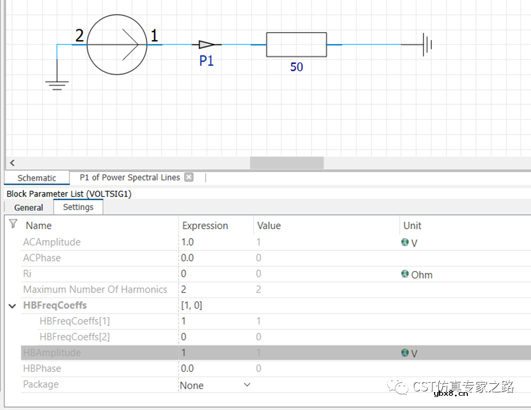Click globe icon in HBAmplitude row
This screenshot has width=531, height=410.
click(x=405, y=353)
